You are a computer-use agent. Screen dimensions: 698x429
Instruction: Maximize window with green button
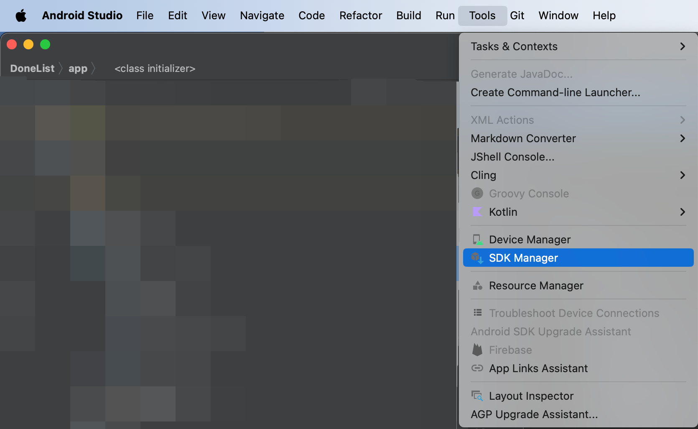pos(45,44)
